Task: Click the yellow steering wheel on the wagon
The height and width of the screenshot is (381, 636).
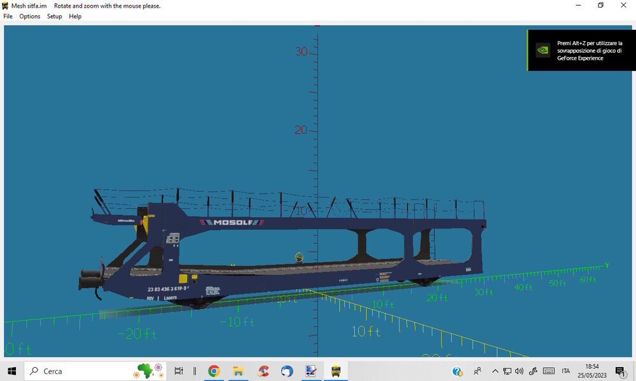Action: tap(299, 257)
